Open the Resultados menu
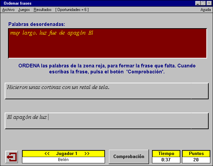This screenshot has height=166, width=213. coord(42,10)
